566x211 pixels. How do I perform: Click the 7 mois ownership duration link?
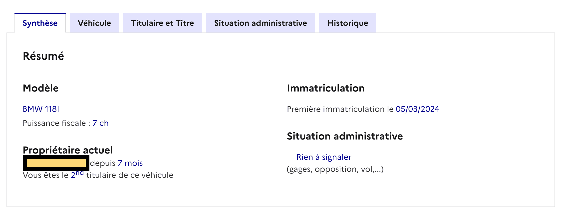pyautogui.click(x=130, y=163)
